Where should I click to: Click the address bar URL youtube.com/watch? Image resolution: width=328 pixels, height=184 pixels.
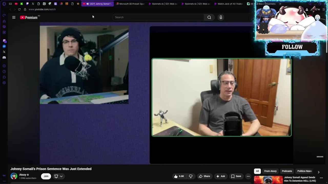pyautogui.click(x=42, y=9)
